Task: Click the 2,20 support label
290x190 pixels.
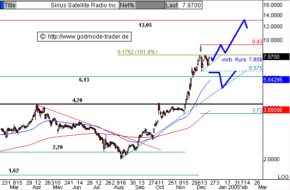Action: (x=58, y=147)
